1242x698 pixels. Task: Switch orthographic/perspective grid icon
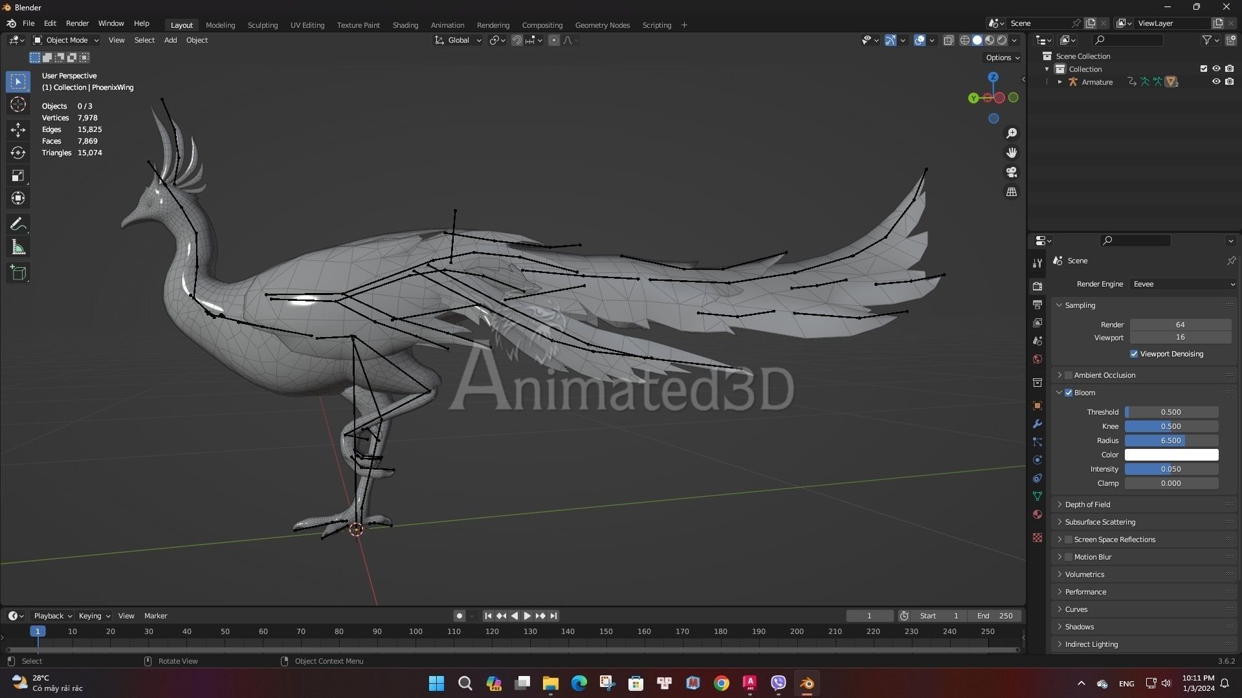click(x=1012, y=192)
